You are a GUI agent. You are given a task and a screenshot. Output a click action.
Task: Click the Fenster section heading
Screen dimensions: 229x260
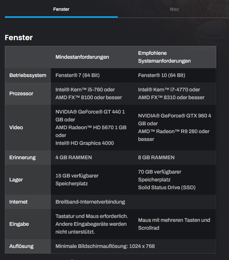[19, 38]
